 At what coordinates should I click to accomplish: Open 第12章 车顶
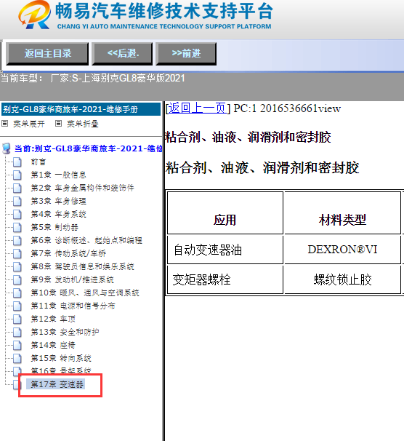click(53, 319)
